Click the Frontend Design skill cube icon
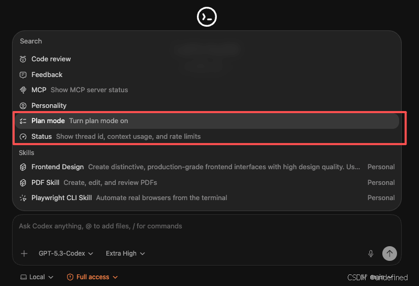 (23, 167)
